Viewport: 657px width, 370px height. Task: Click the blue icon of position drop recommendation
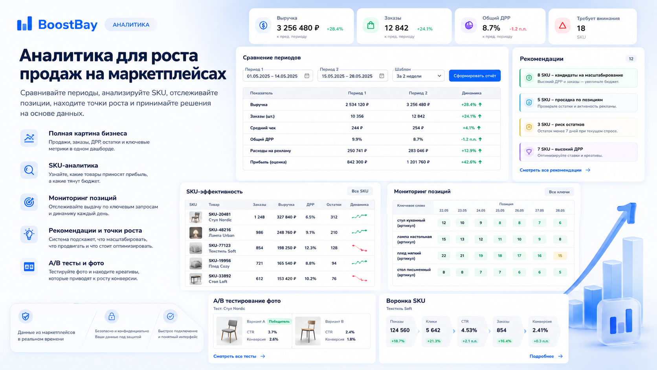click(529, 102)
